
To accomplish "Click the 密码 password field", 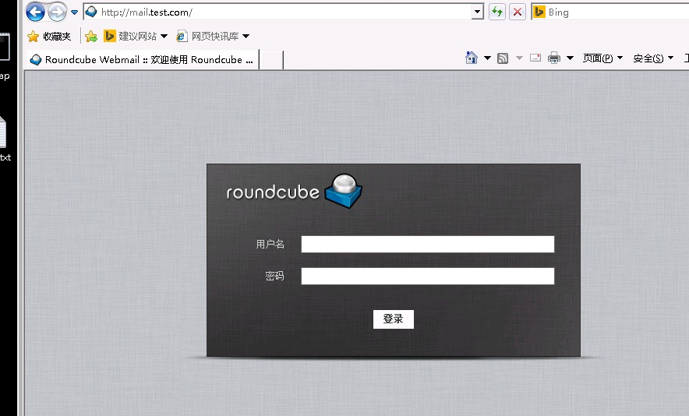I will (428, 276).
